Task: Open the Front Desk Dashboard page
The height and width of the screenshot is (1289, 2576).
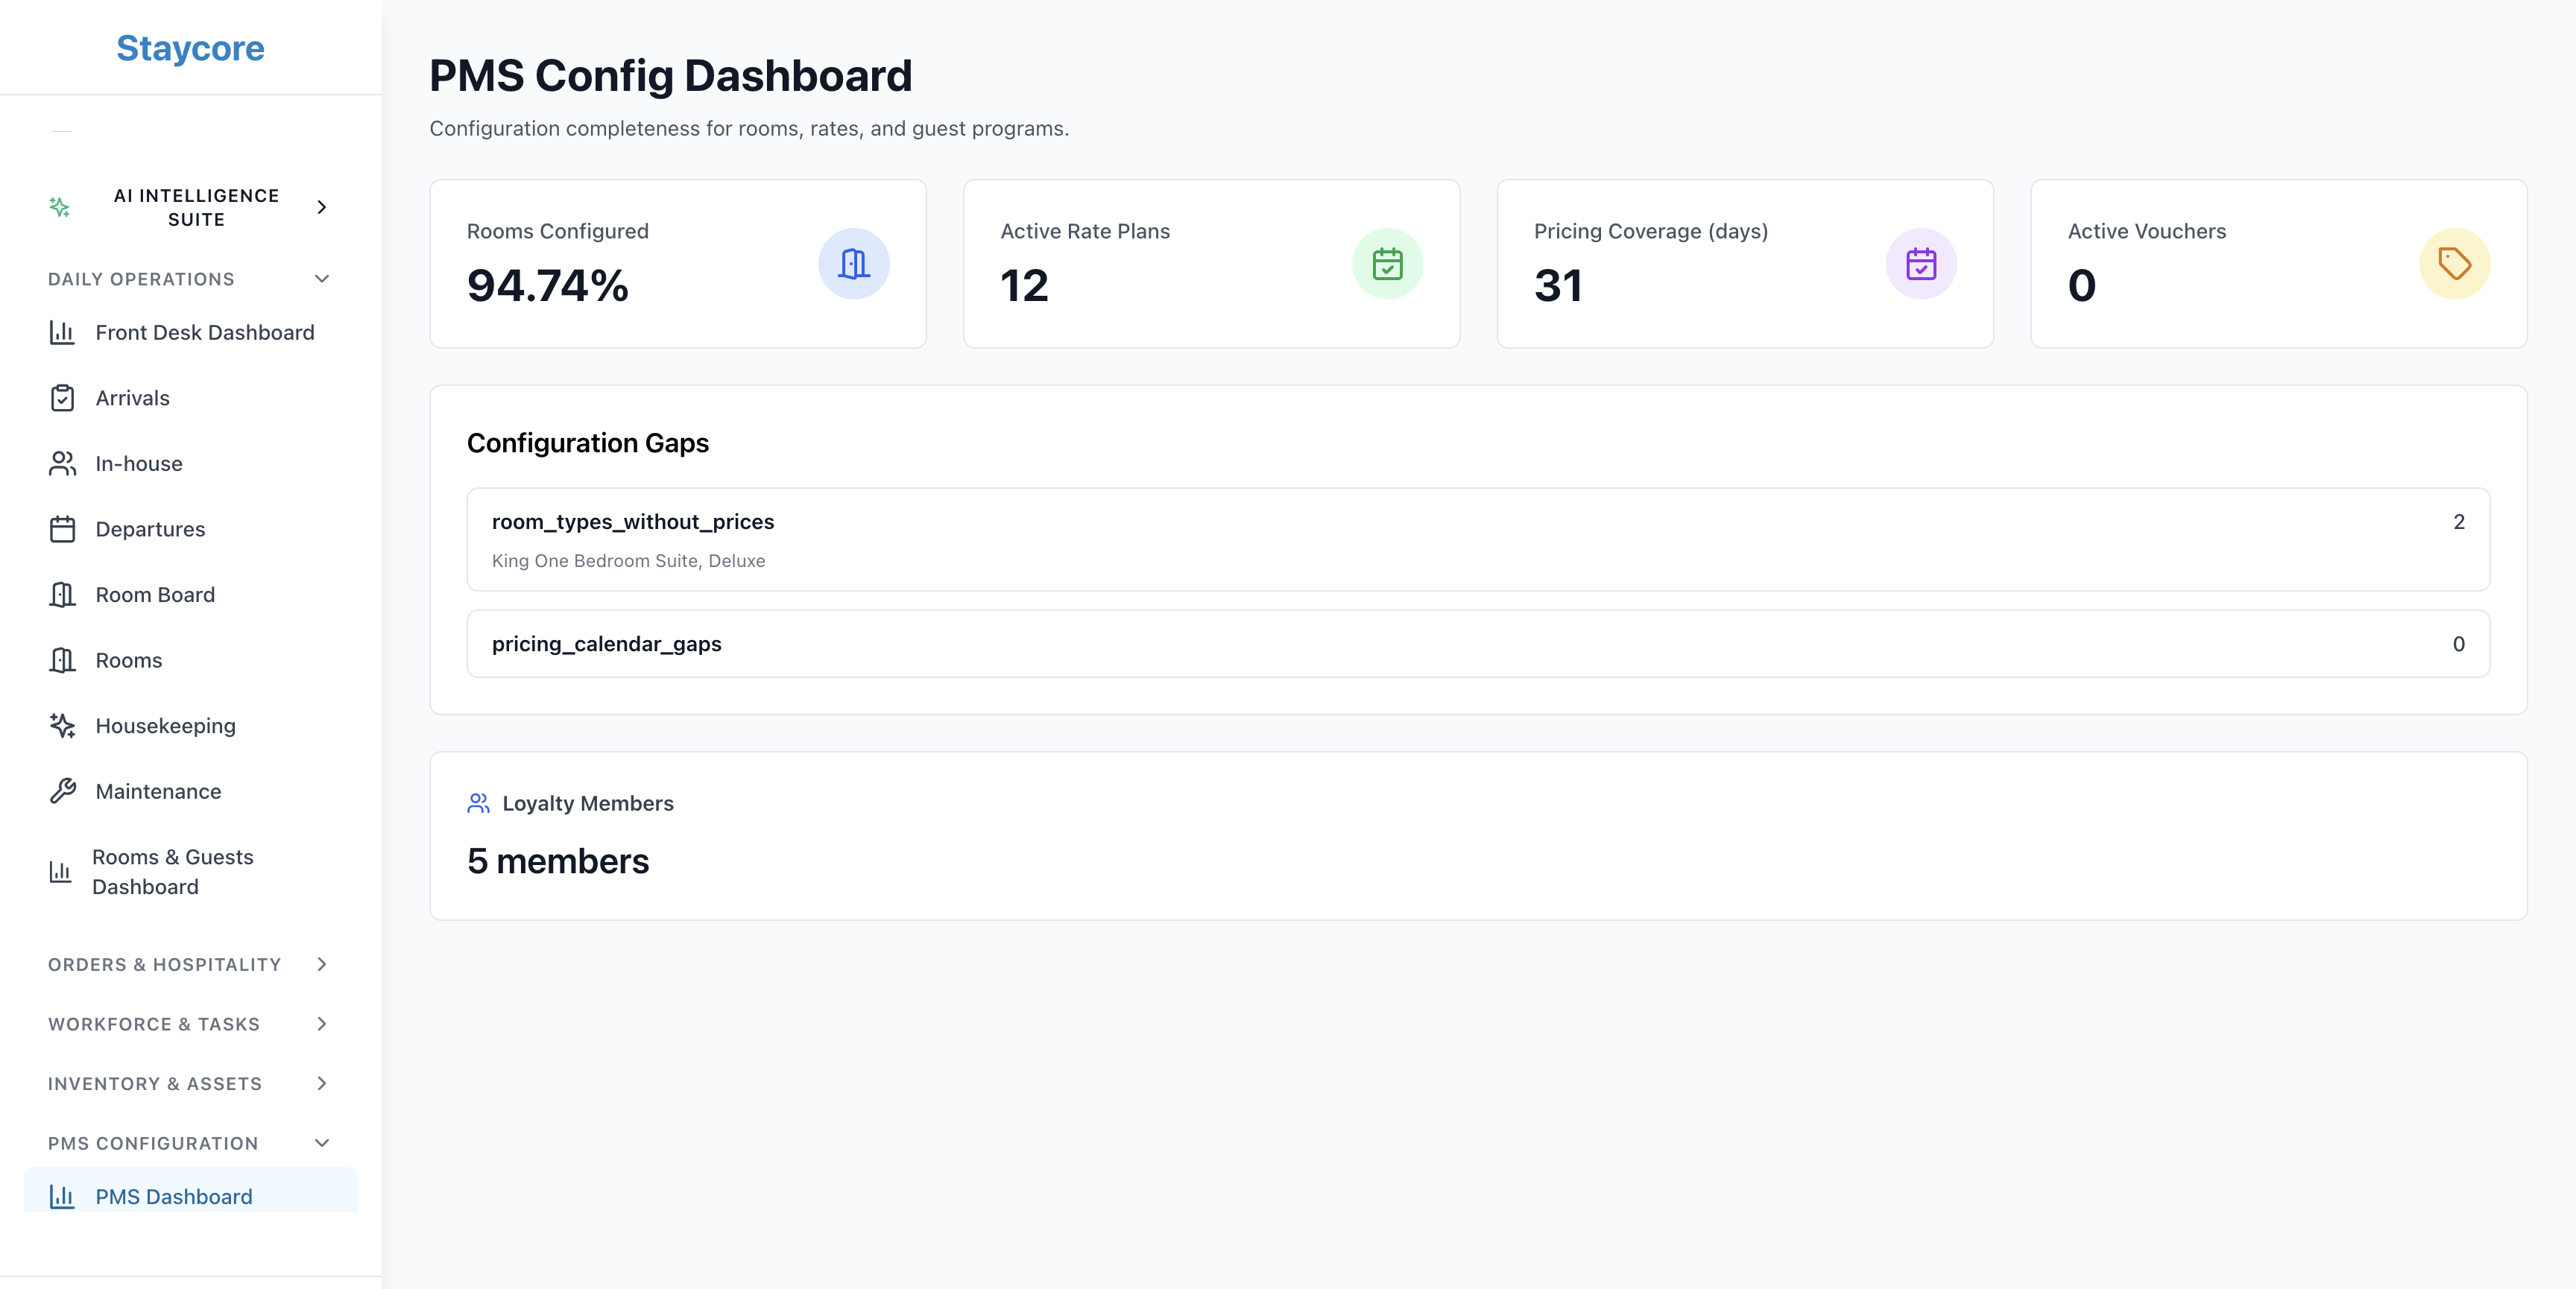Action: (x=204, y=333)
